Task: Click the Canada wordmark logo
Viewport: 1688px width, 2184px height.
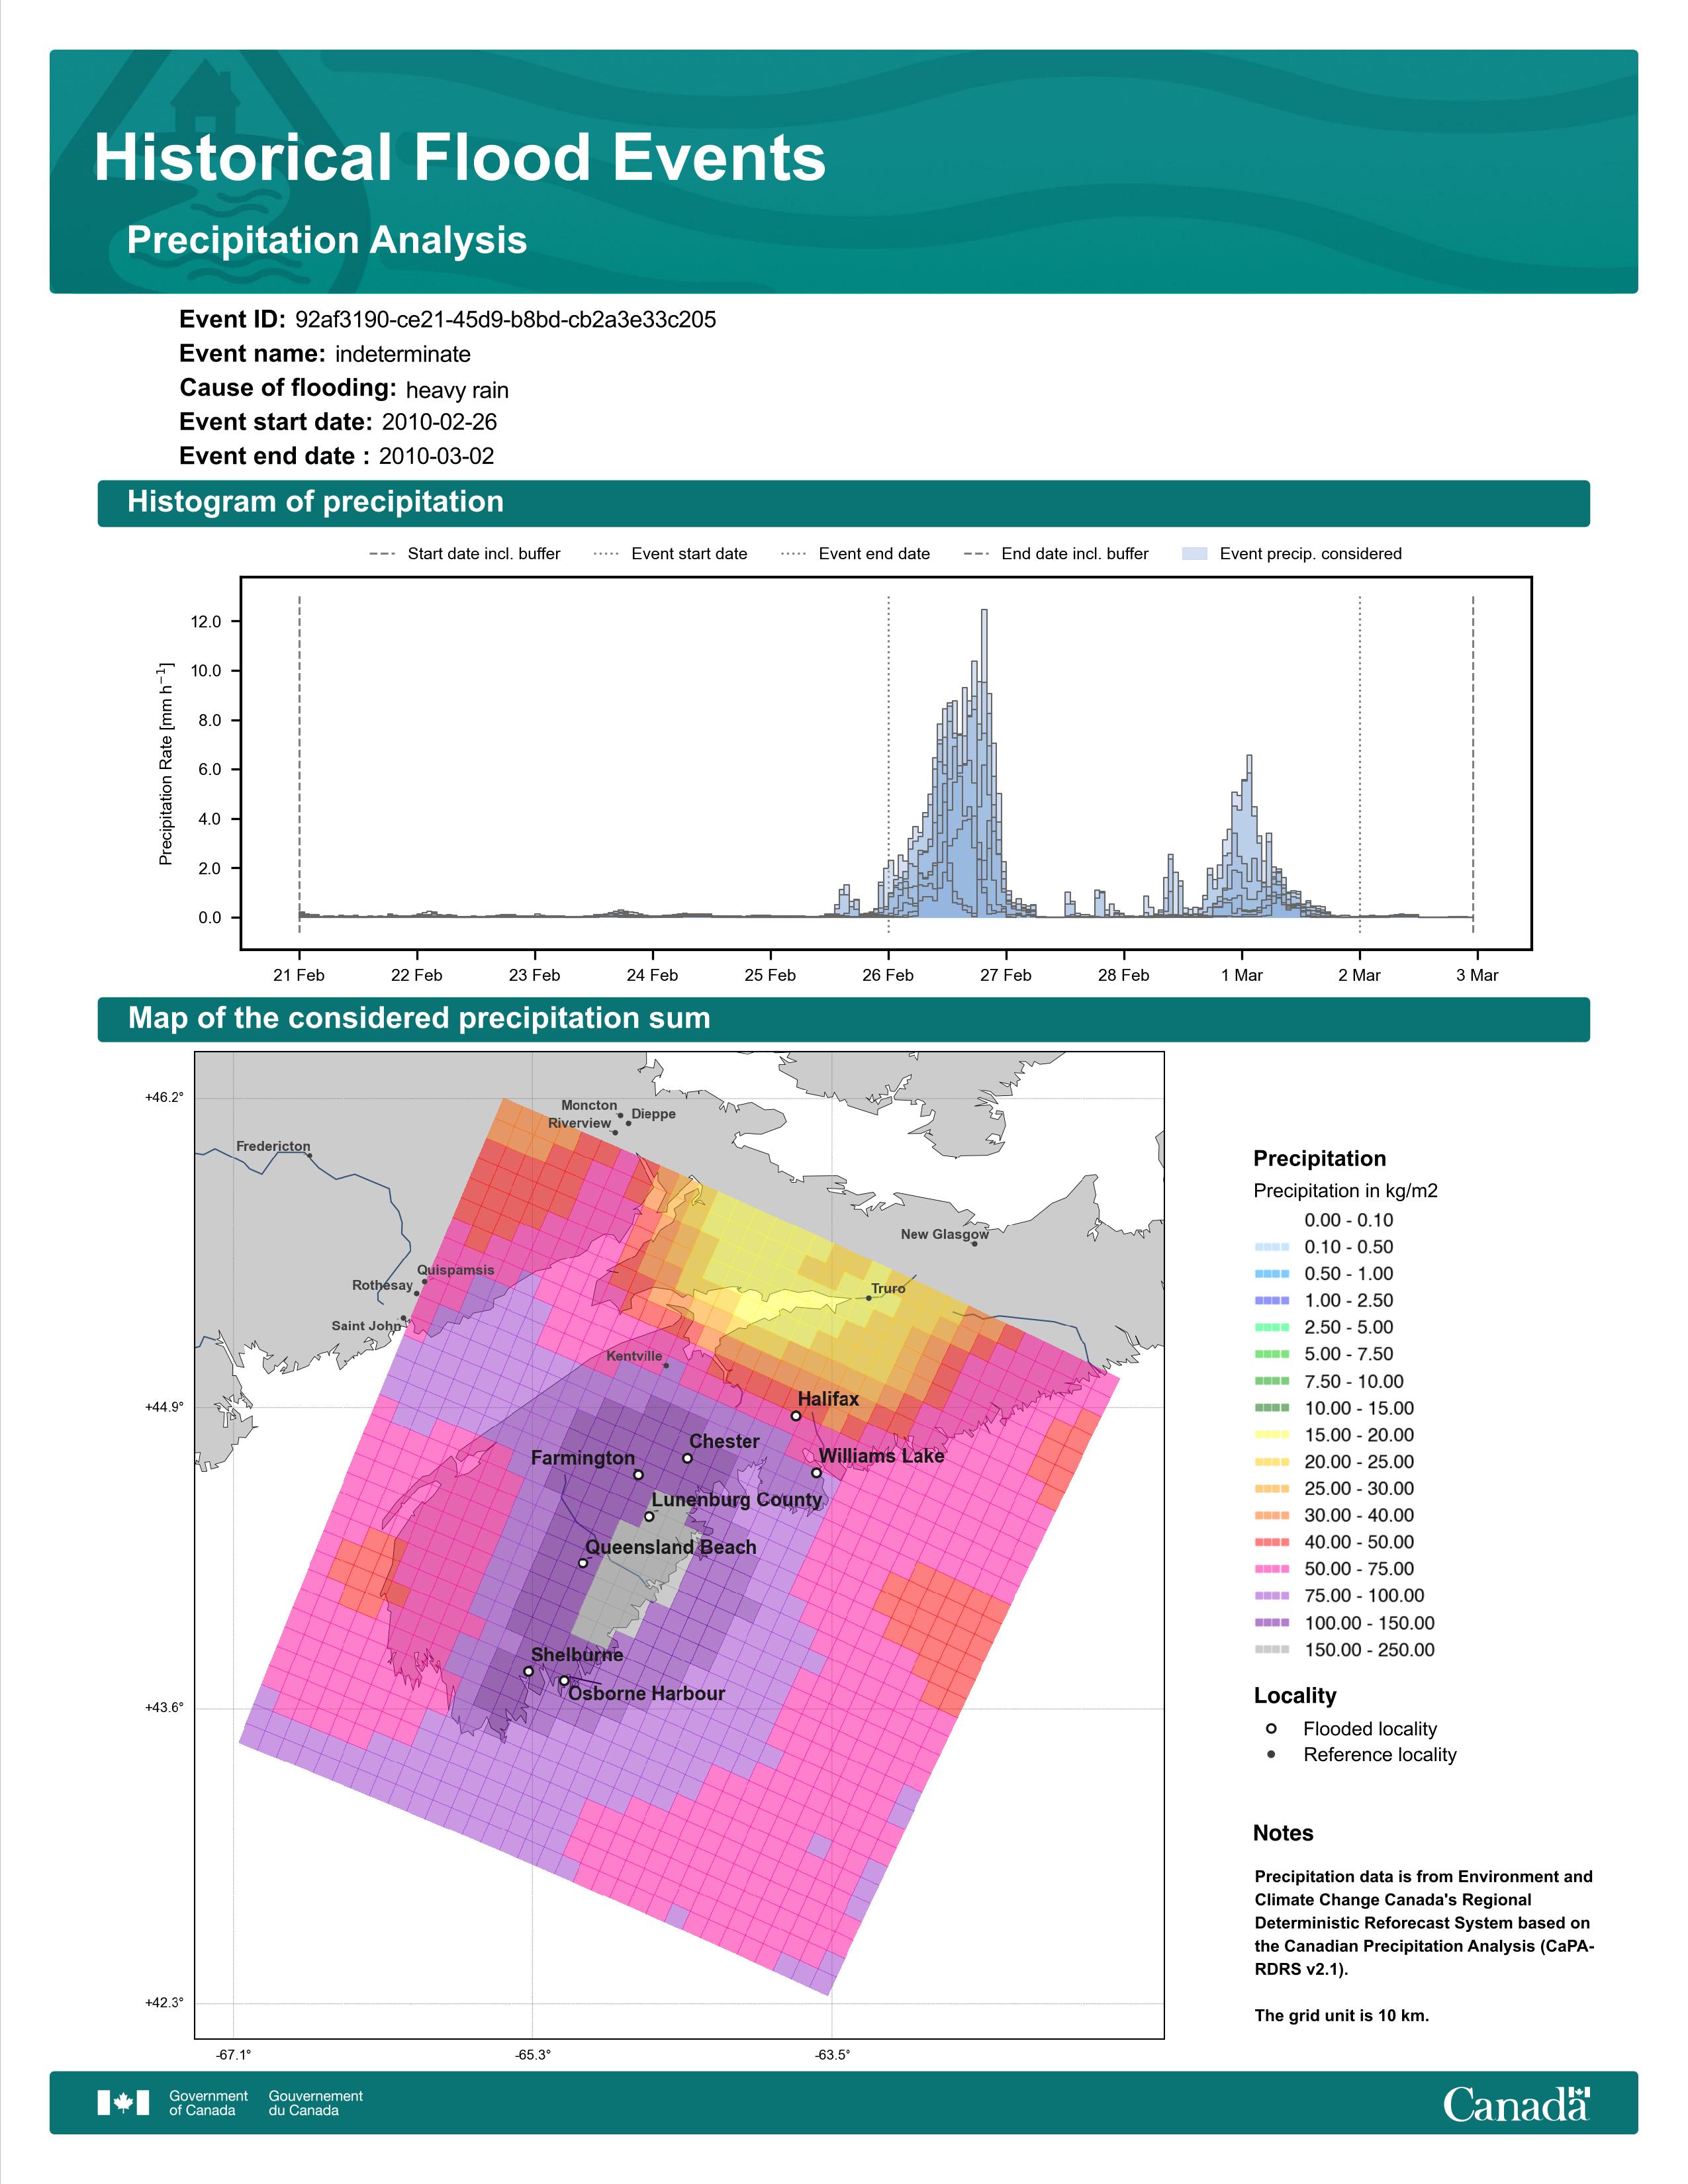Action: pos(1516,2103)
